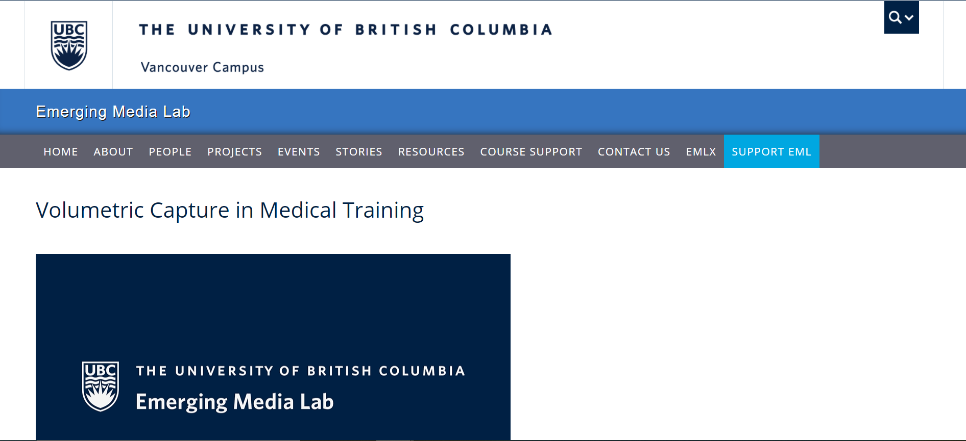Image resolution: width=966 pixels, height=441 pixels.
Task: Open the Resources menu
Action: (431, 151)
